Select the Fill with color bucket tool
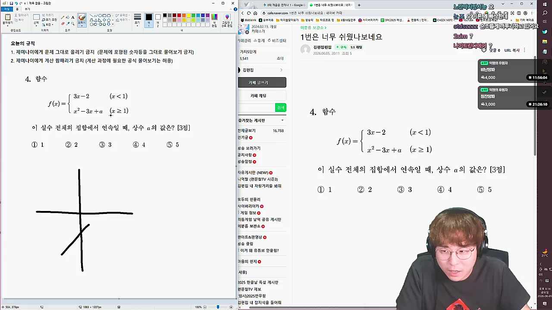The image size is (552, 310). 68,18
